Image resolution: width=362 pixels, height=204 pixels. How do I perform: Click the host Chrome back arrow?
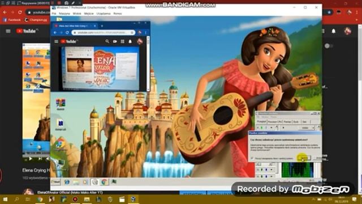pos(5,12)
